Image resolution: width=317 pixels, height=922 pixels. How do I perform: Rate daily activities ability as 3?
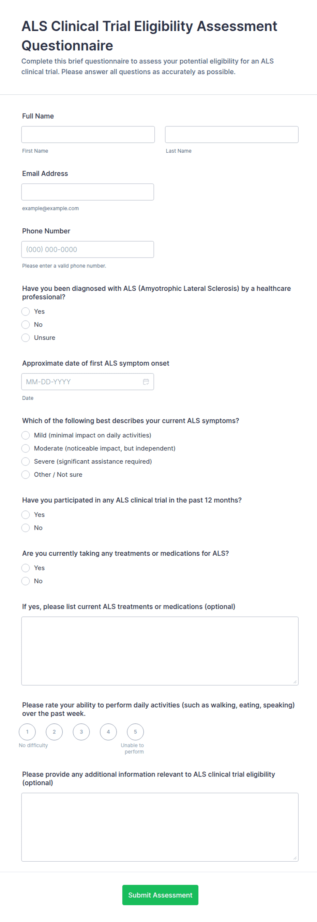[81, 732]
